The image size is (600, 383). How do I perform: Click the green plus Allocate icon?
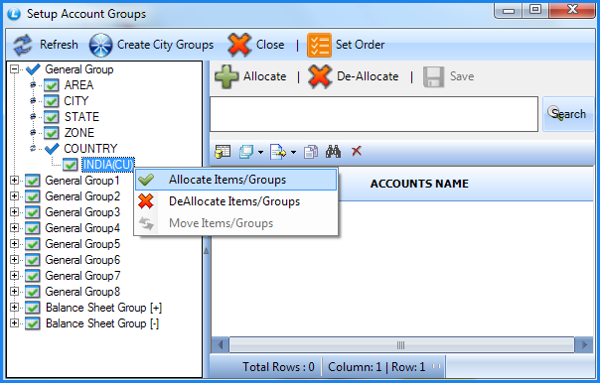226,76
